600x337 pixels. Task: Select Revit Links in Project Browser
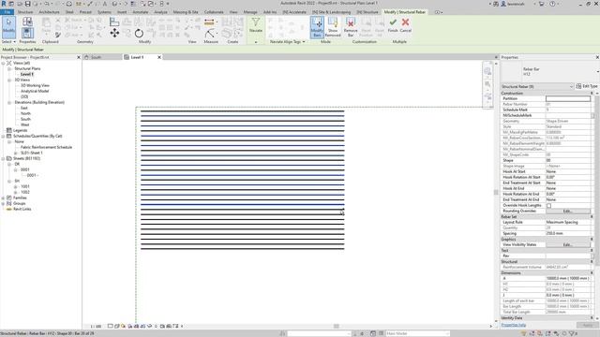tap(22, 209)
